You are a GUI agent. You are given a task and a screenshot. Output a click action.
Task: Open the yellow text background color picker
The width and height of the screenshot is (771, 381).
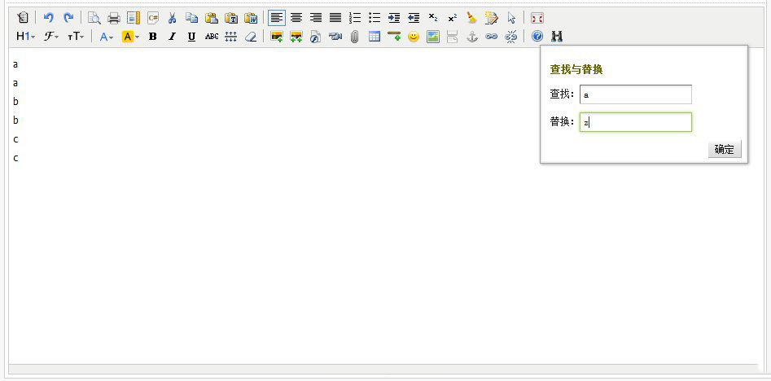click(130, 37)
